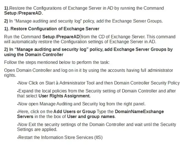Click the bullet 'Now open Manage Auditing and Security log'
Viewport: 190px width, 148px height.
[81, 104]
